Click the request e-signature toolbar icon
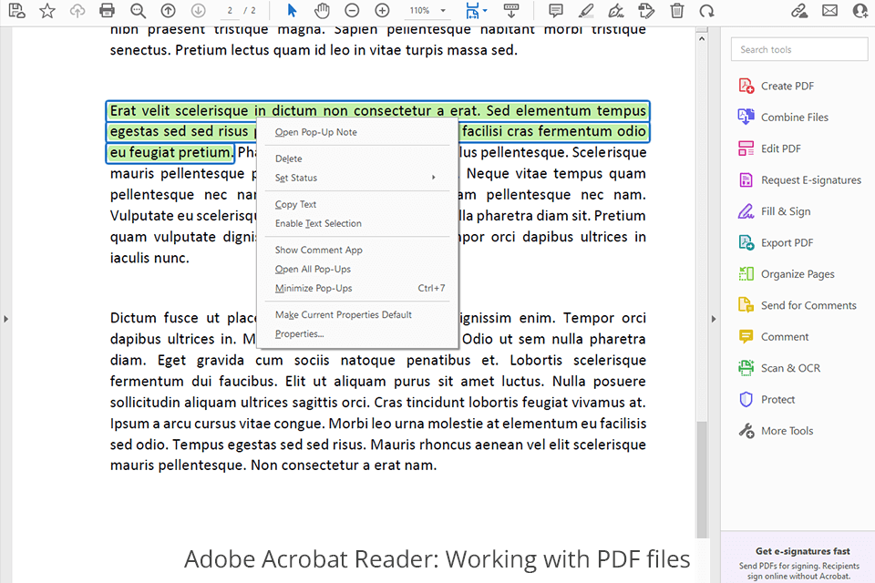The image size is (875, 583). coord(646,11)
